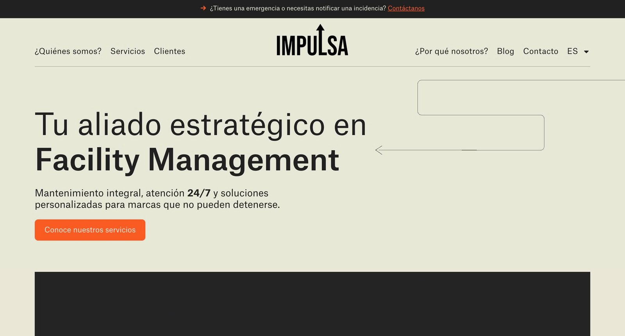The width and height of the screenshot is (625, 336).
Task: Open the ES language selector
Action: (x=573, y=51)
